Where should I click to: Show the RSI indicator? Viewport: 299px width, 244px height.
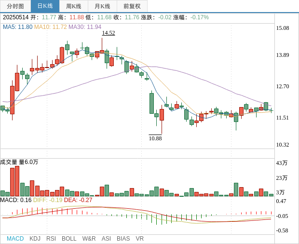click(x=51, y=239)
